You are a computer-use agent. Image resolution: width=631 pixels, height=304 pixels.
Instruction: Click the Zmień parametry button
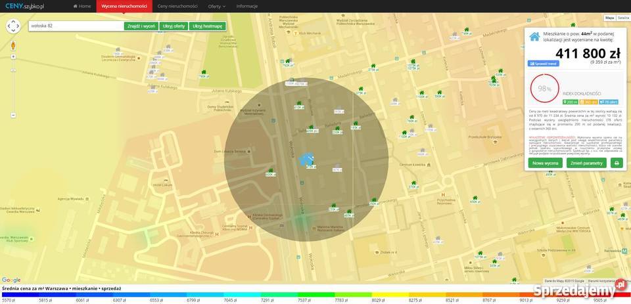pyautogui.click(x=586, y=163)
